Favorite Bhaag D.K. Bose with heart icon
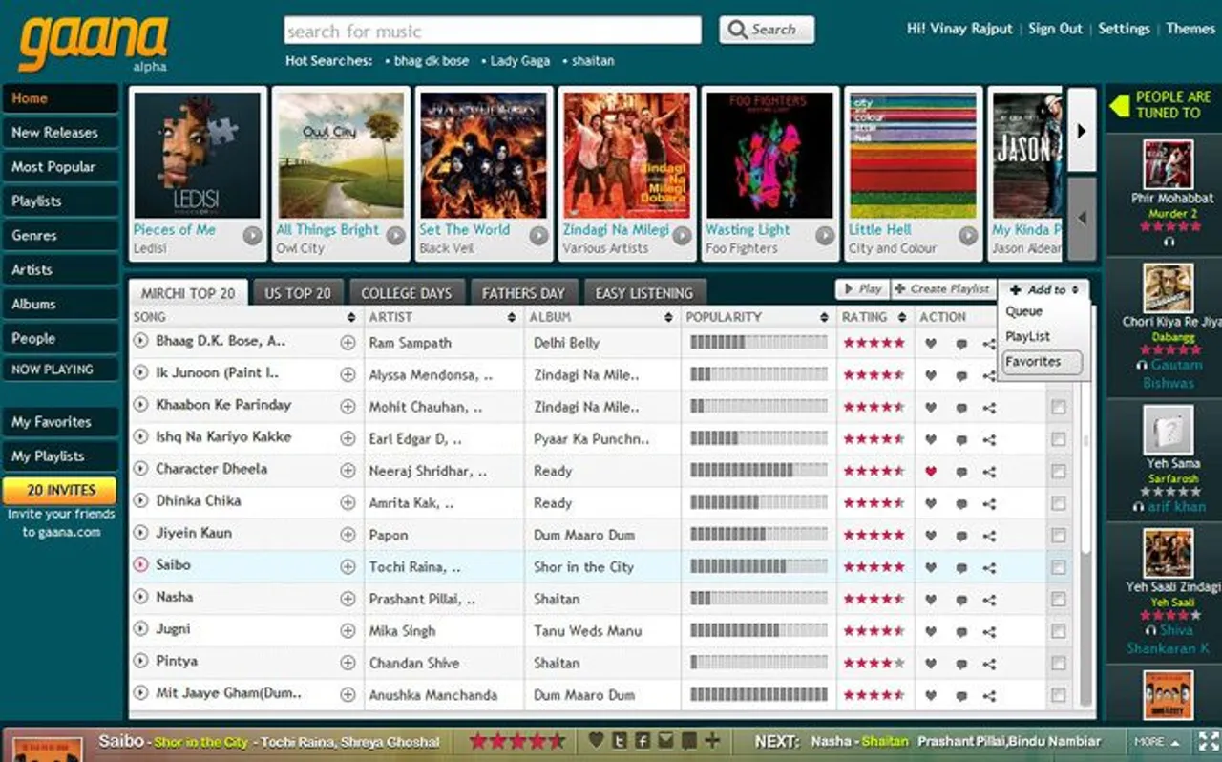Image resolution: width=1222 pixels, height=762 pixels. (x=931, y=343)
